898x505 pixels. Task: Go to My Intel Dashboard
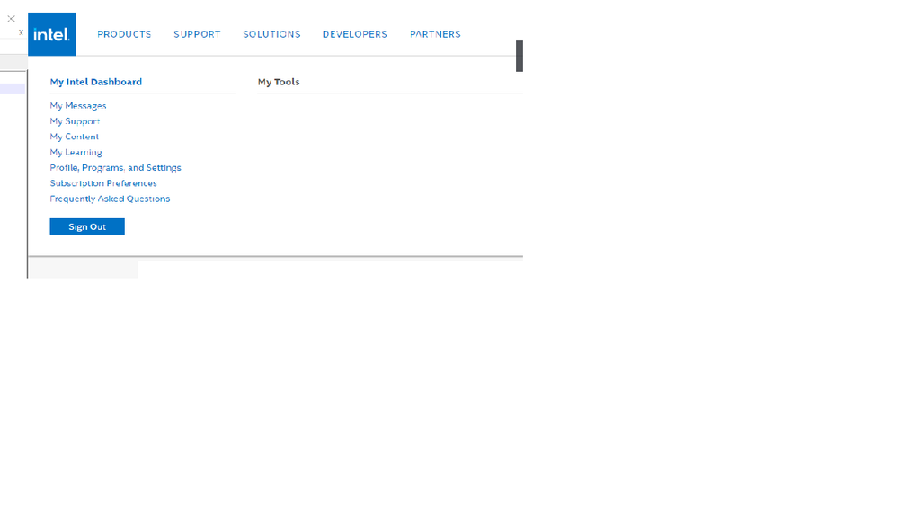click(x=95, y=82)
